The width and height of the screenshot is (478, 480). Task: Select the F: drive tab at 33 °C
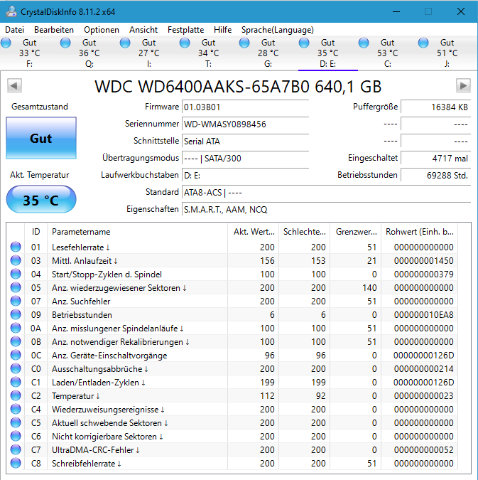[30, 53]
